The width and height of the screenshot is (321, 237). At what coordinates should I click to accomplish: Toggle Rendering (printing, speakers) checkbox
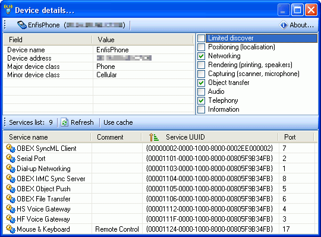coord(202,65)
